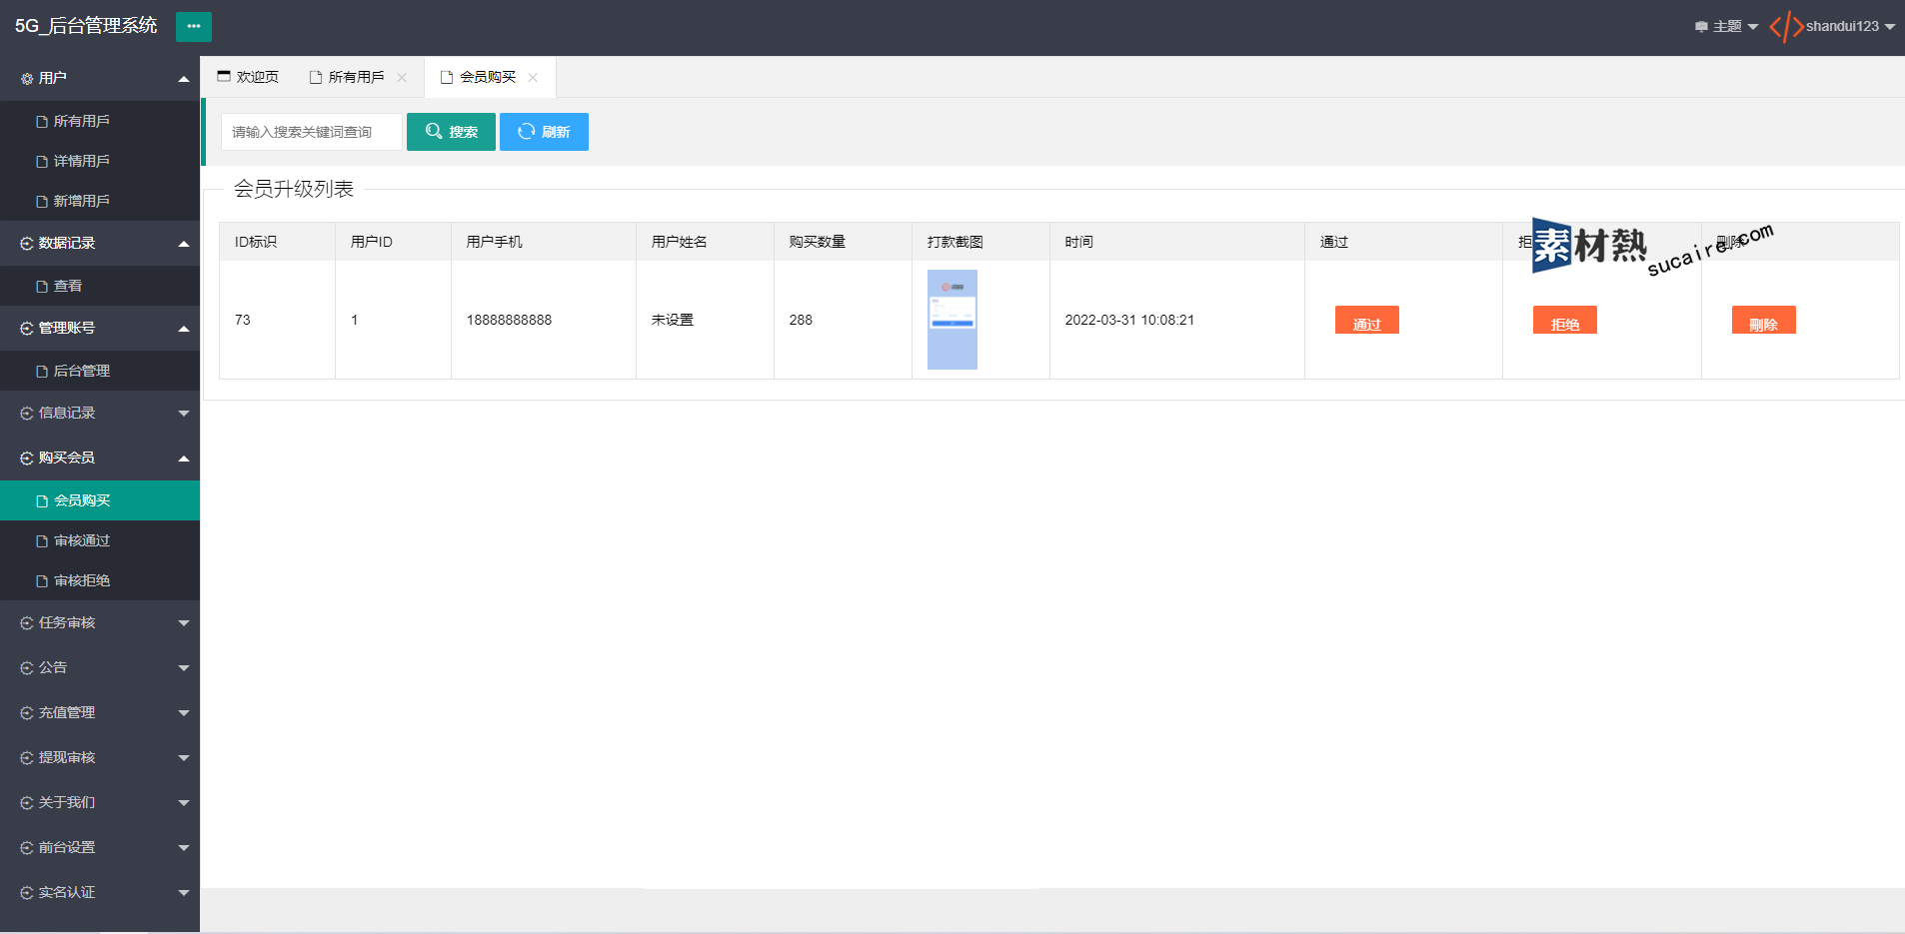Expand the 充值管理 sidebar section

(x=100, y=712)
